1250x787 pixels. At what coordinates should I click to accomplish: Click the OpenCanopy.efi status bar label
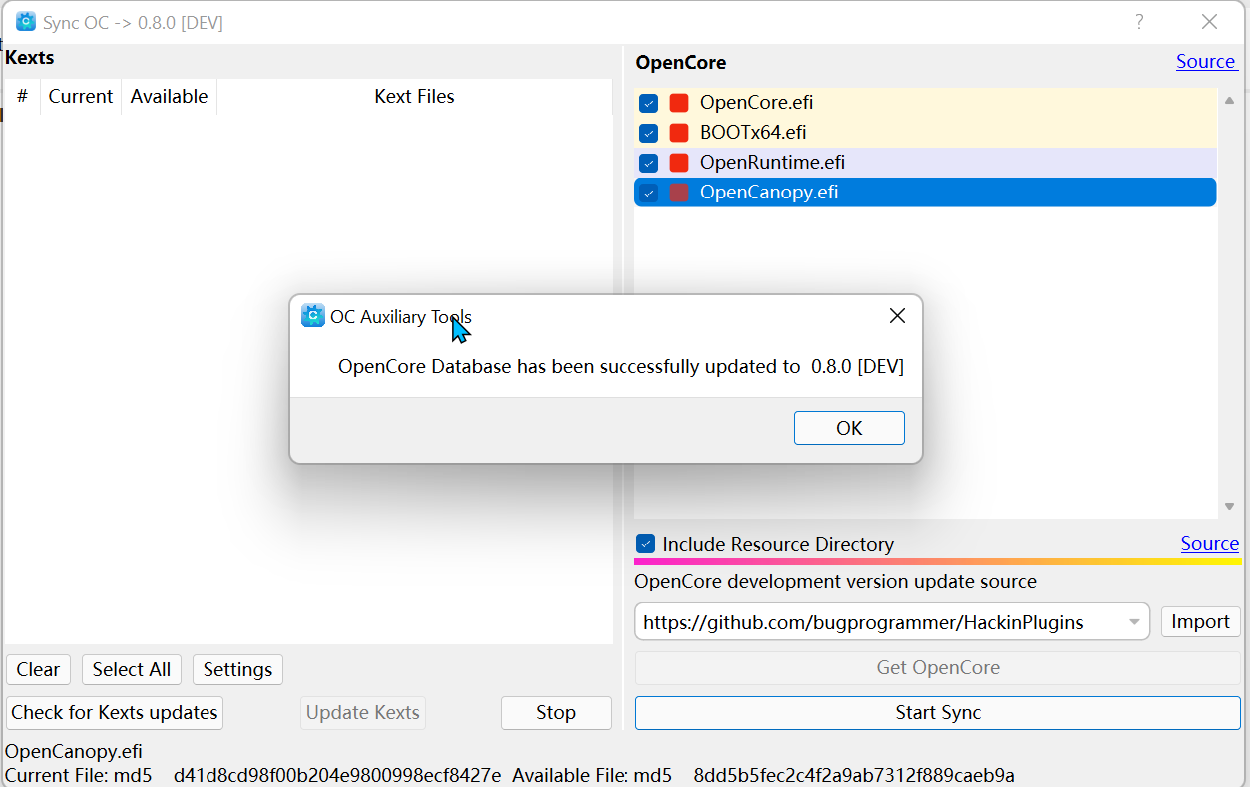tap(74, 752)
